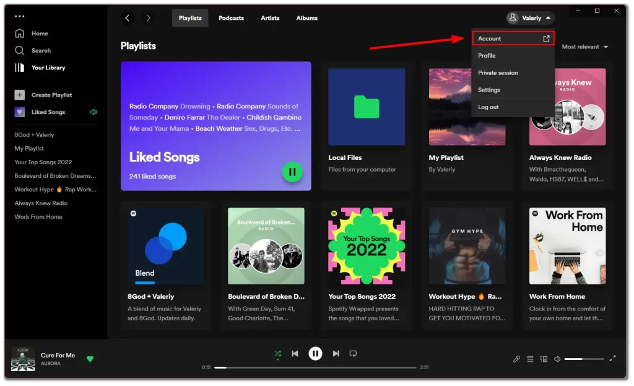
Task: Open the Liked Songs purple card
Action: coord(216,126)
